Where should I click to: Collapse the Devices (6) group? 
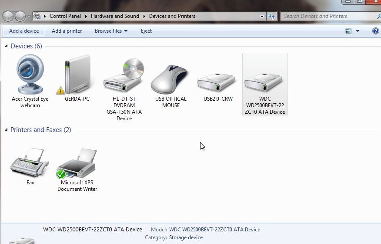[6, 46]
